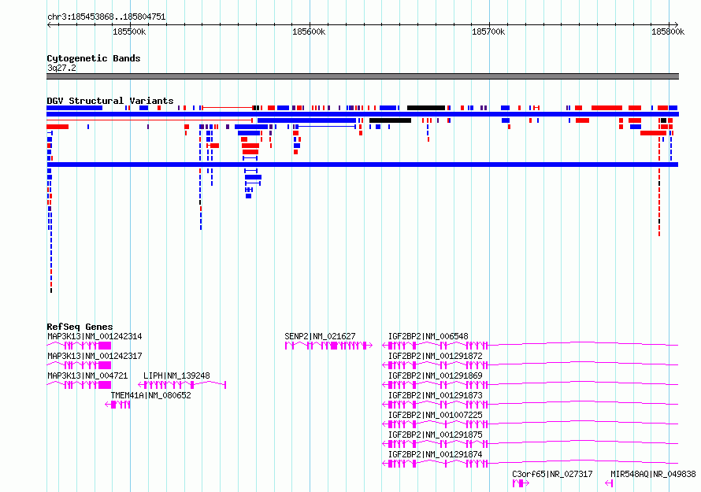Select the large black variant in the top DGV row
This screenshot has width=701, height=492.
pyautogui.click(x=426, y=108)
